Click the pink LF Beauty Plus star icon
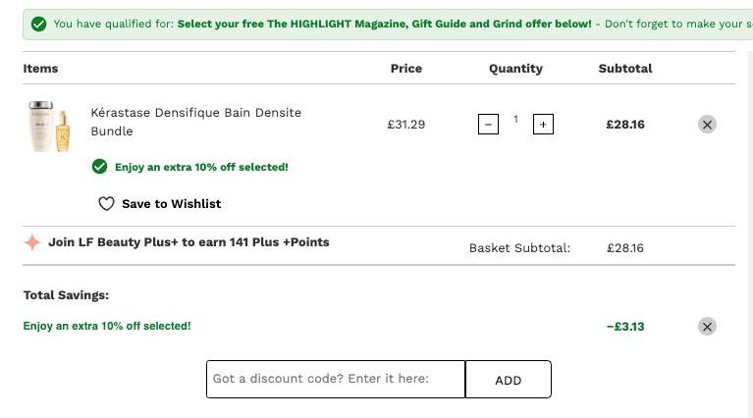 pyautogui.click(x=32, y=242)
